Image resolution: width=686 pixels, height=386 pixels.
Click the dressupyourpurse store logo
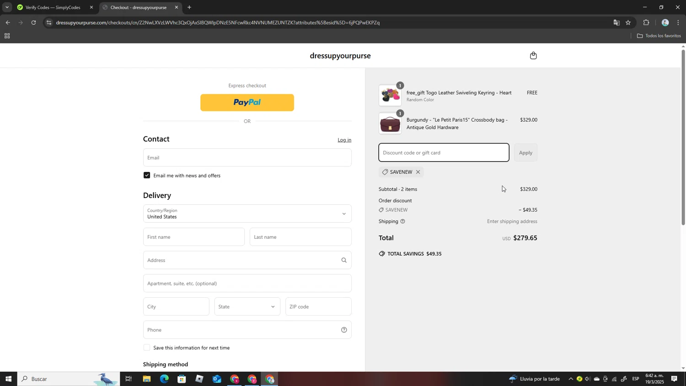click(x=340, y=56)
